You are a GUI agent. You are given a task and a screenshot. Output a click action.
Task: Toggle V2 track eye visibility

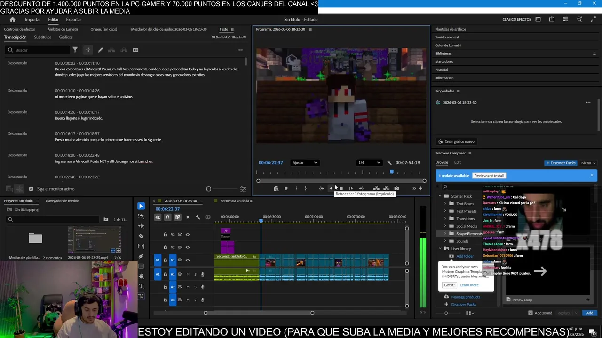coord(188,247)
